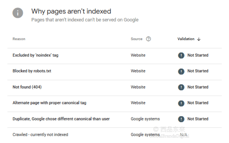Open Duplicate, Google chose different canonical row

[x=114, y=119]
